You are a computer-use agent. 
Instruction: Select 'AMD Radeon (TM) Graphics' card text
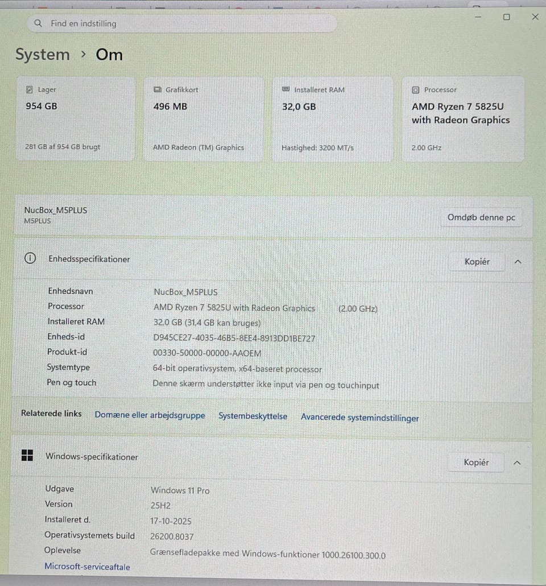(198, 147)
